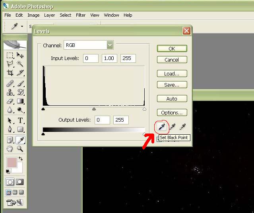Click the Set Gray Point eyedropper
Screen dimensions: 254x213
173,127
